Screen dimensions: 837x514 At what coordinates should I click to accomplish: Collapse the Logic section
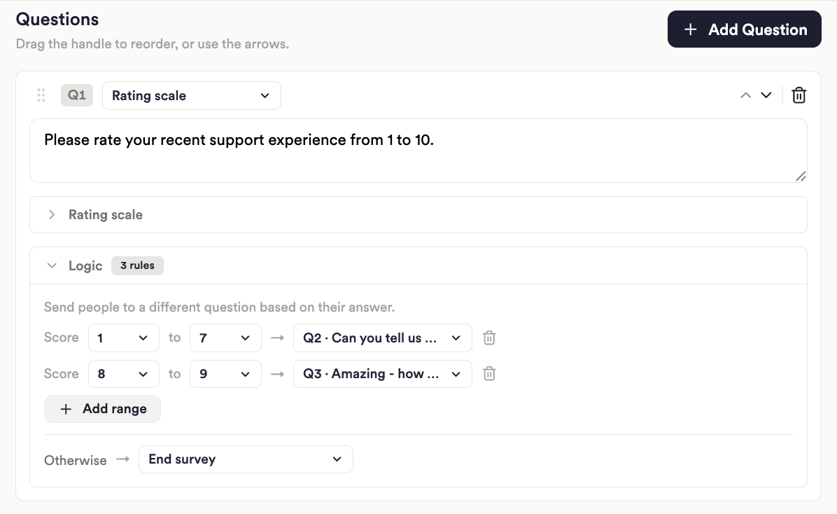click(418, 265)
